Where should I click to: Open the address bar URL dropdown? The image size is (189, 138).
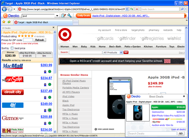pos(127,9)
